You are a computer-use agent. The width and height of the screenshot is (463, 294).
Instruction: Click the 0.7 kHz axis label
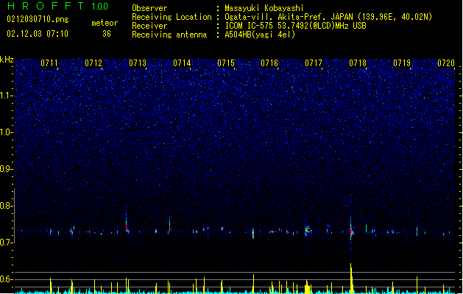pos(7,243)
